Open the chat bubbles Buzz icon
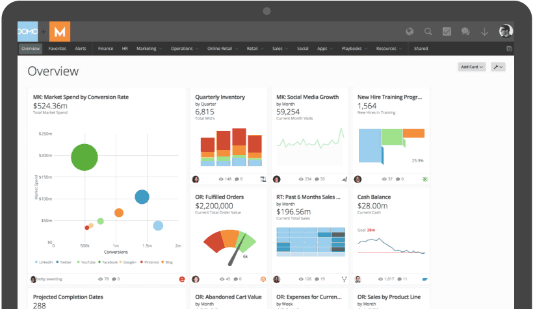 click(x=465, y=31)
